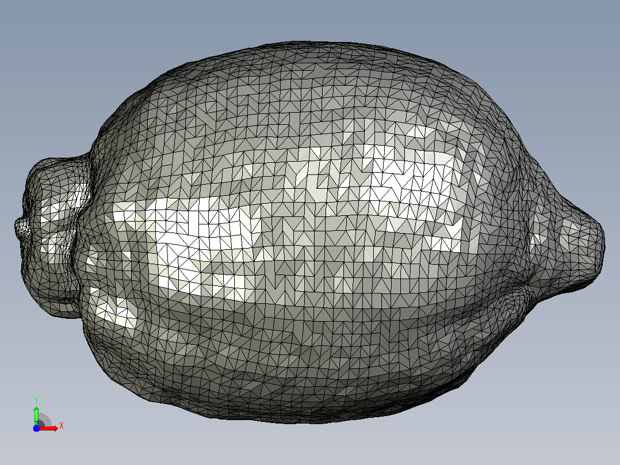Click the red X axis arrow of the triad

click(48, 428)
